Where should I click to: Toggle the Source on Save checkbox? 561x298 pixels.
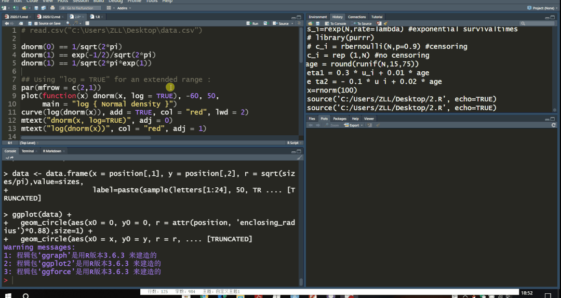coord(36,23)
